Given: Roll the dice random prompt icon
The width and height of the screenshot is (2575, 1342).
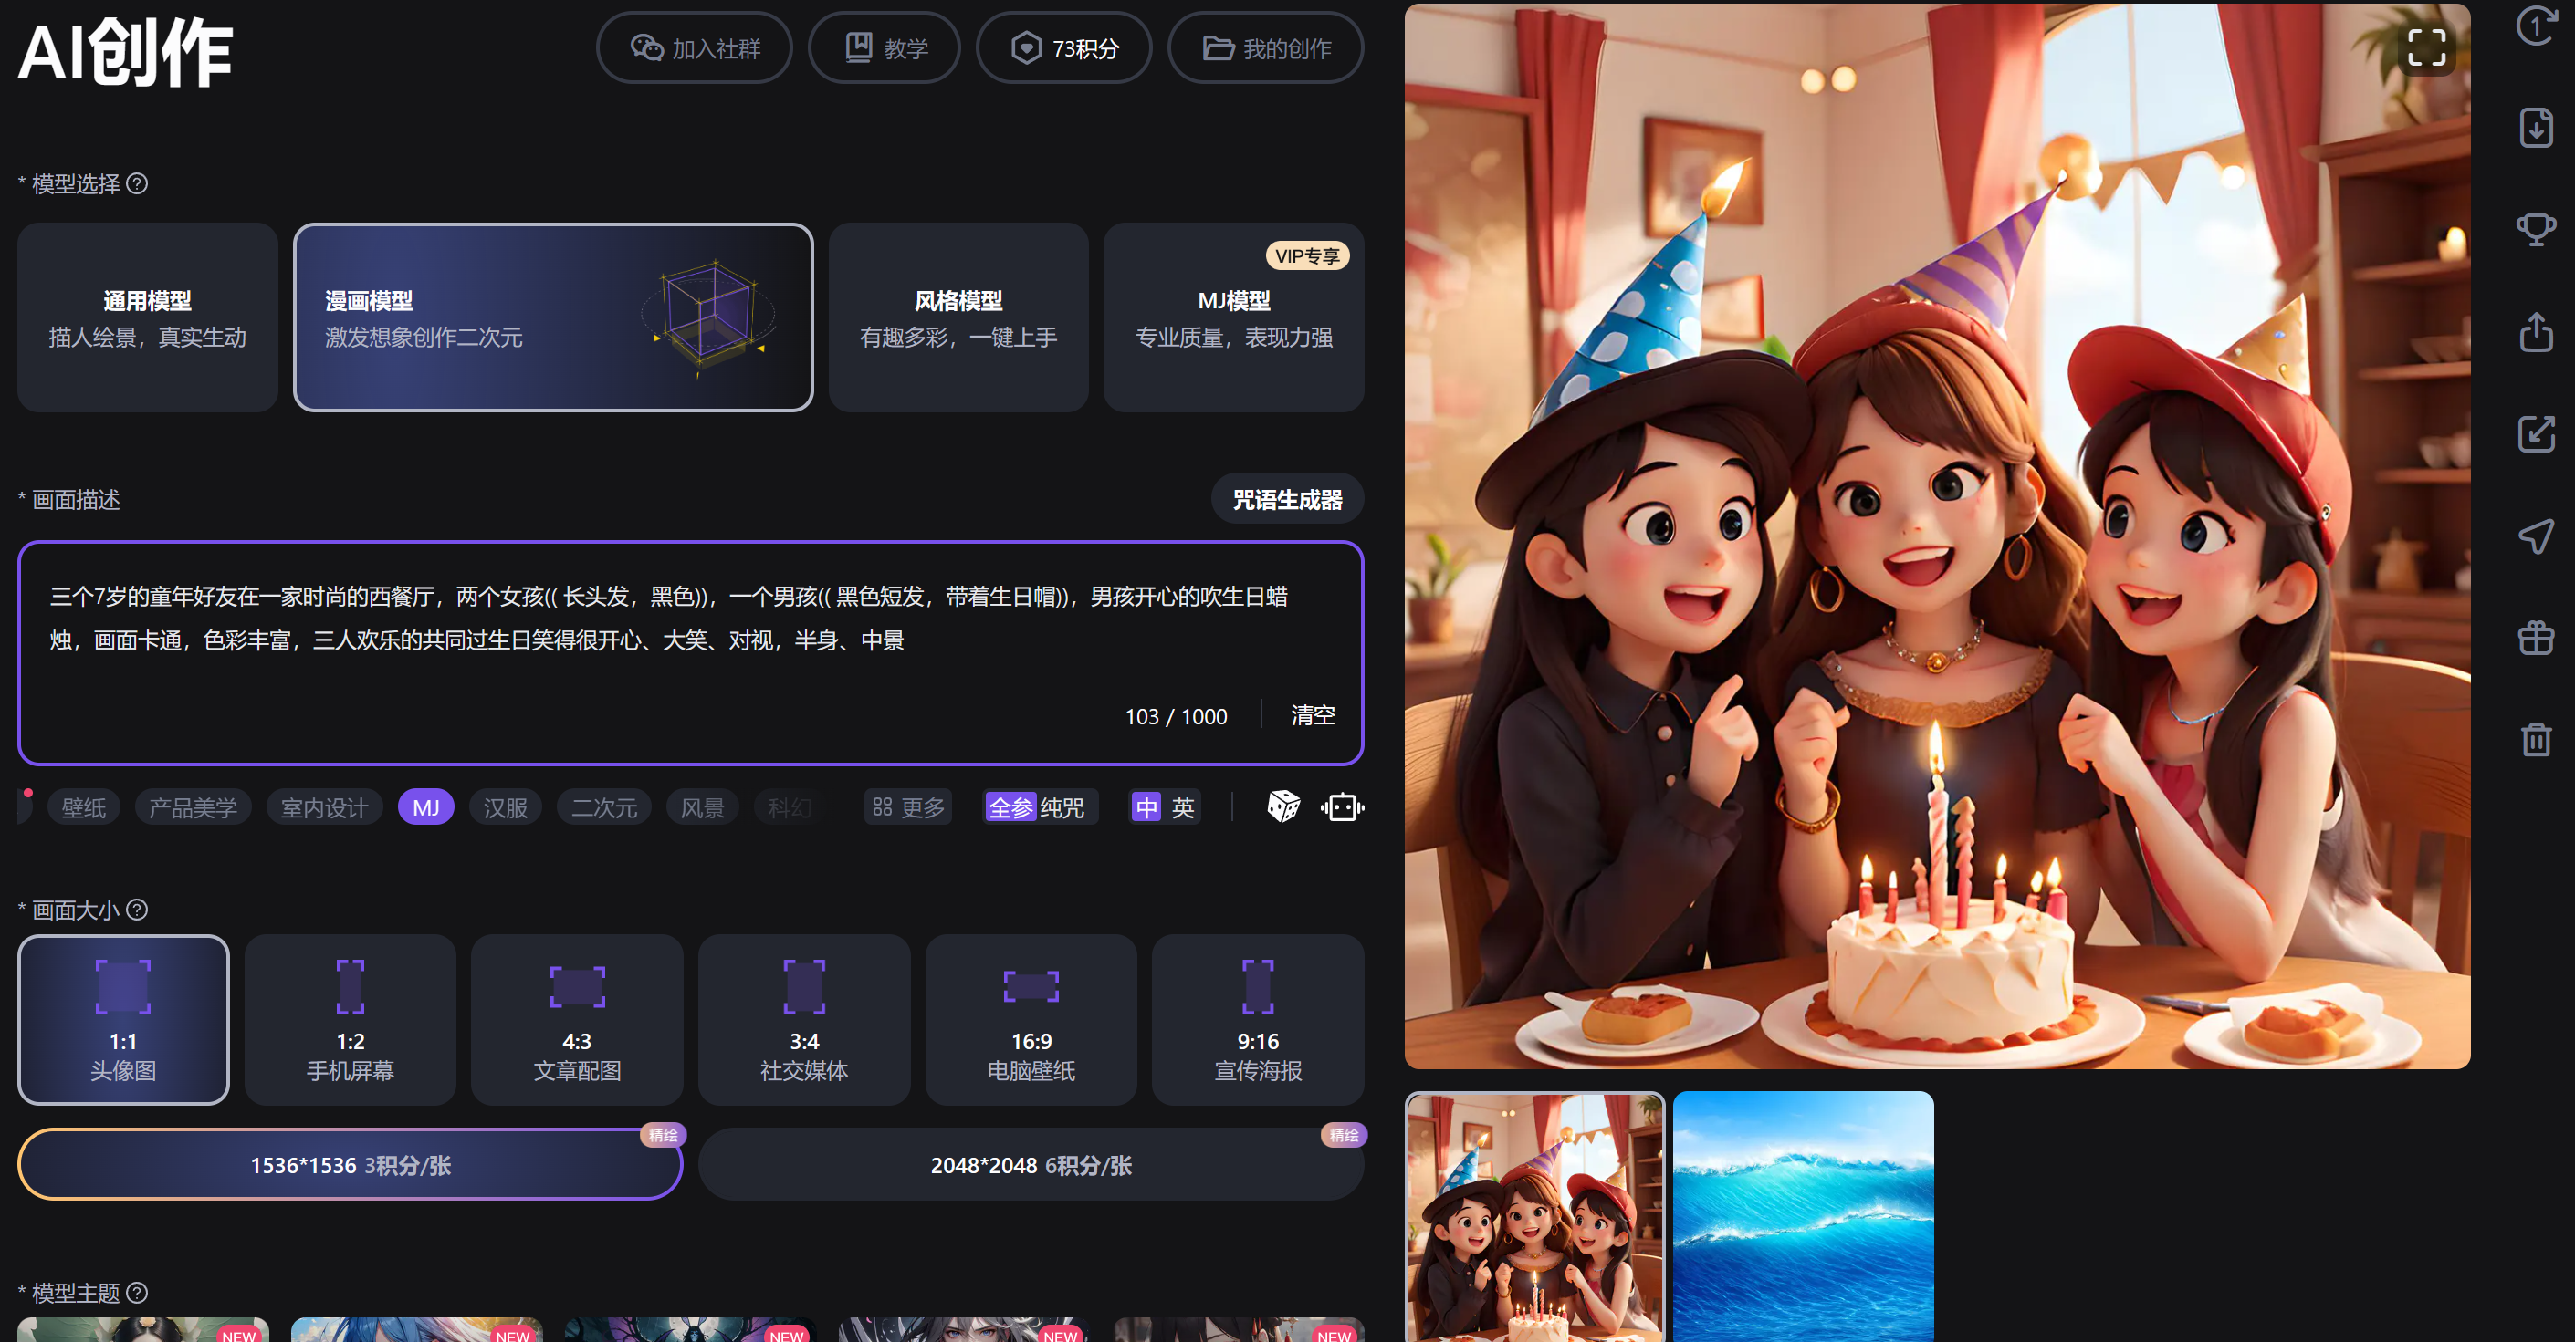Looking at the screenshot, I should [x=1283, y=806].
